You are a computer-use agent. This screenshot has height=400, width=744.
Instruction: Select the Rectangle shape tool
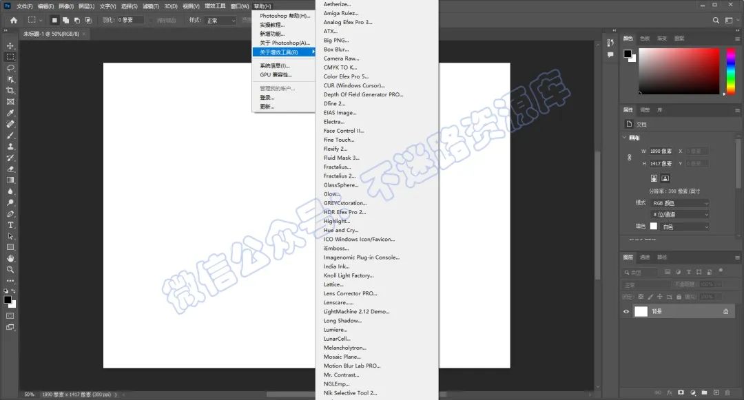[x=10, y=247]
